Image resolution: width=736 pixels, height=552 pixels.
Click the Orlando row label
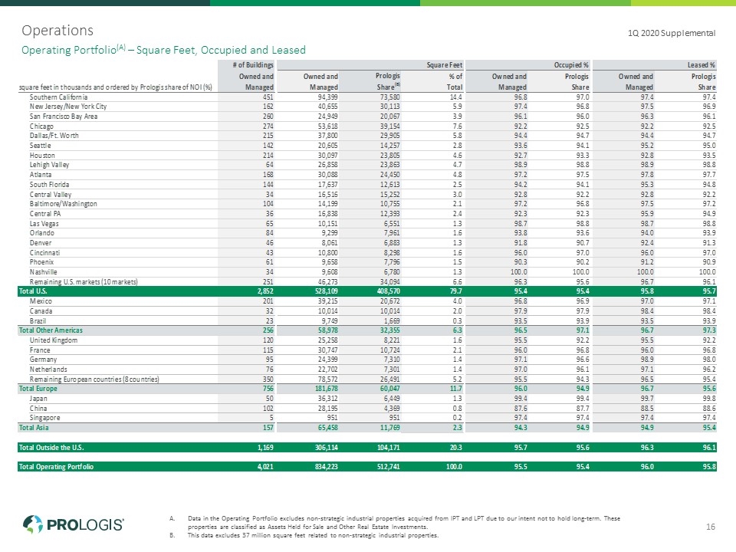click(41, 233)
